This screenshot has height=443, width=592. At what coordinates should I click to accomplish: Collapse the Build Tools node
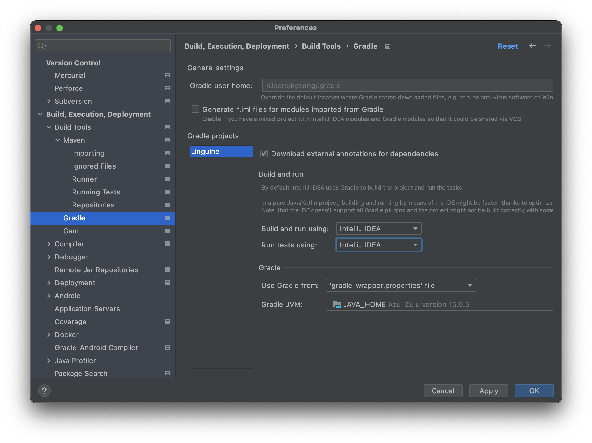click(49, 127)
